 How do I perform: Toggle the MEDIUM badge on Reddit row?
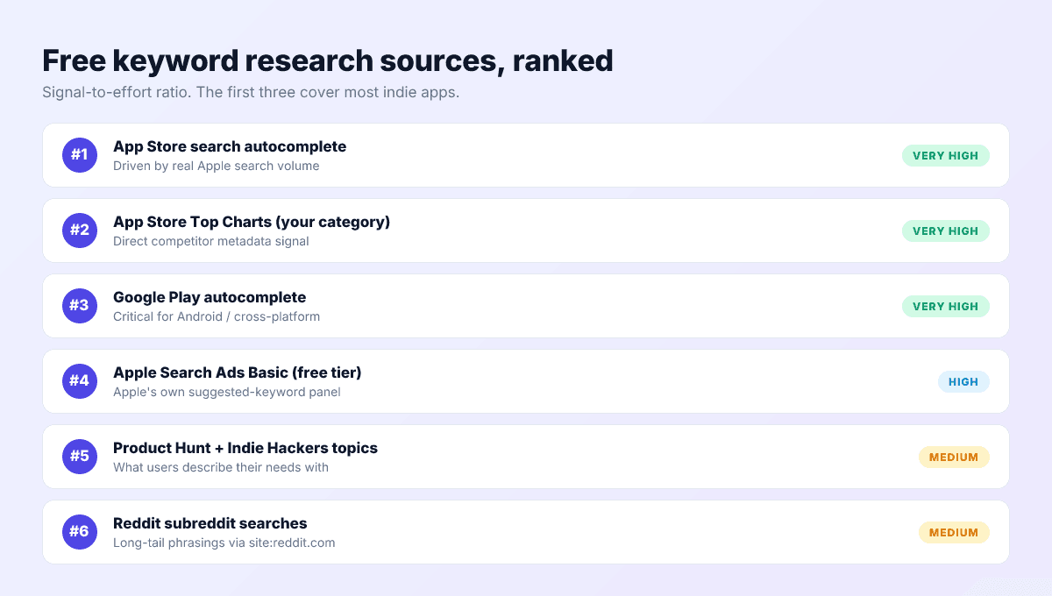click(x=954, y=532)
